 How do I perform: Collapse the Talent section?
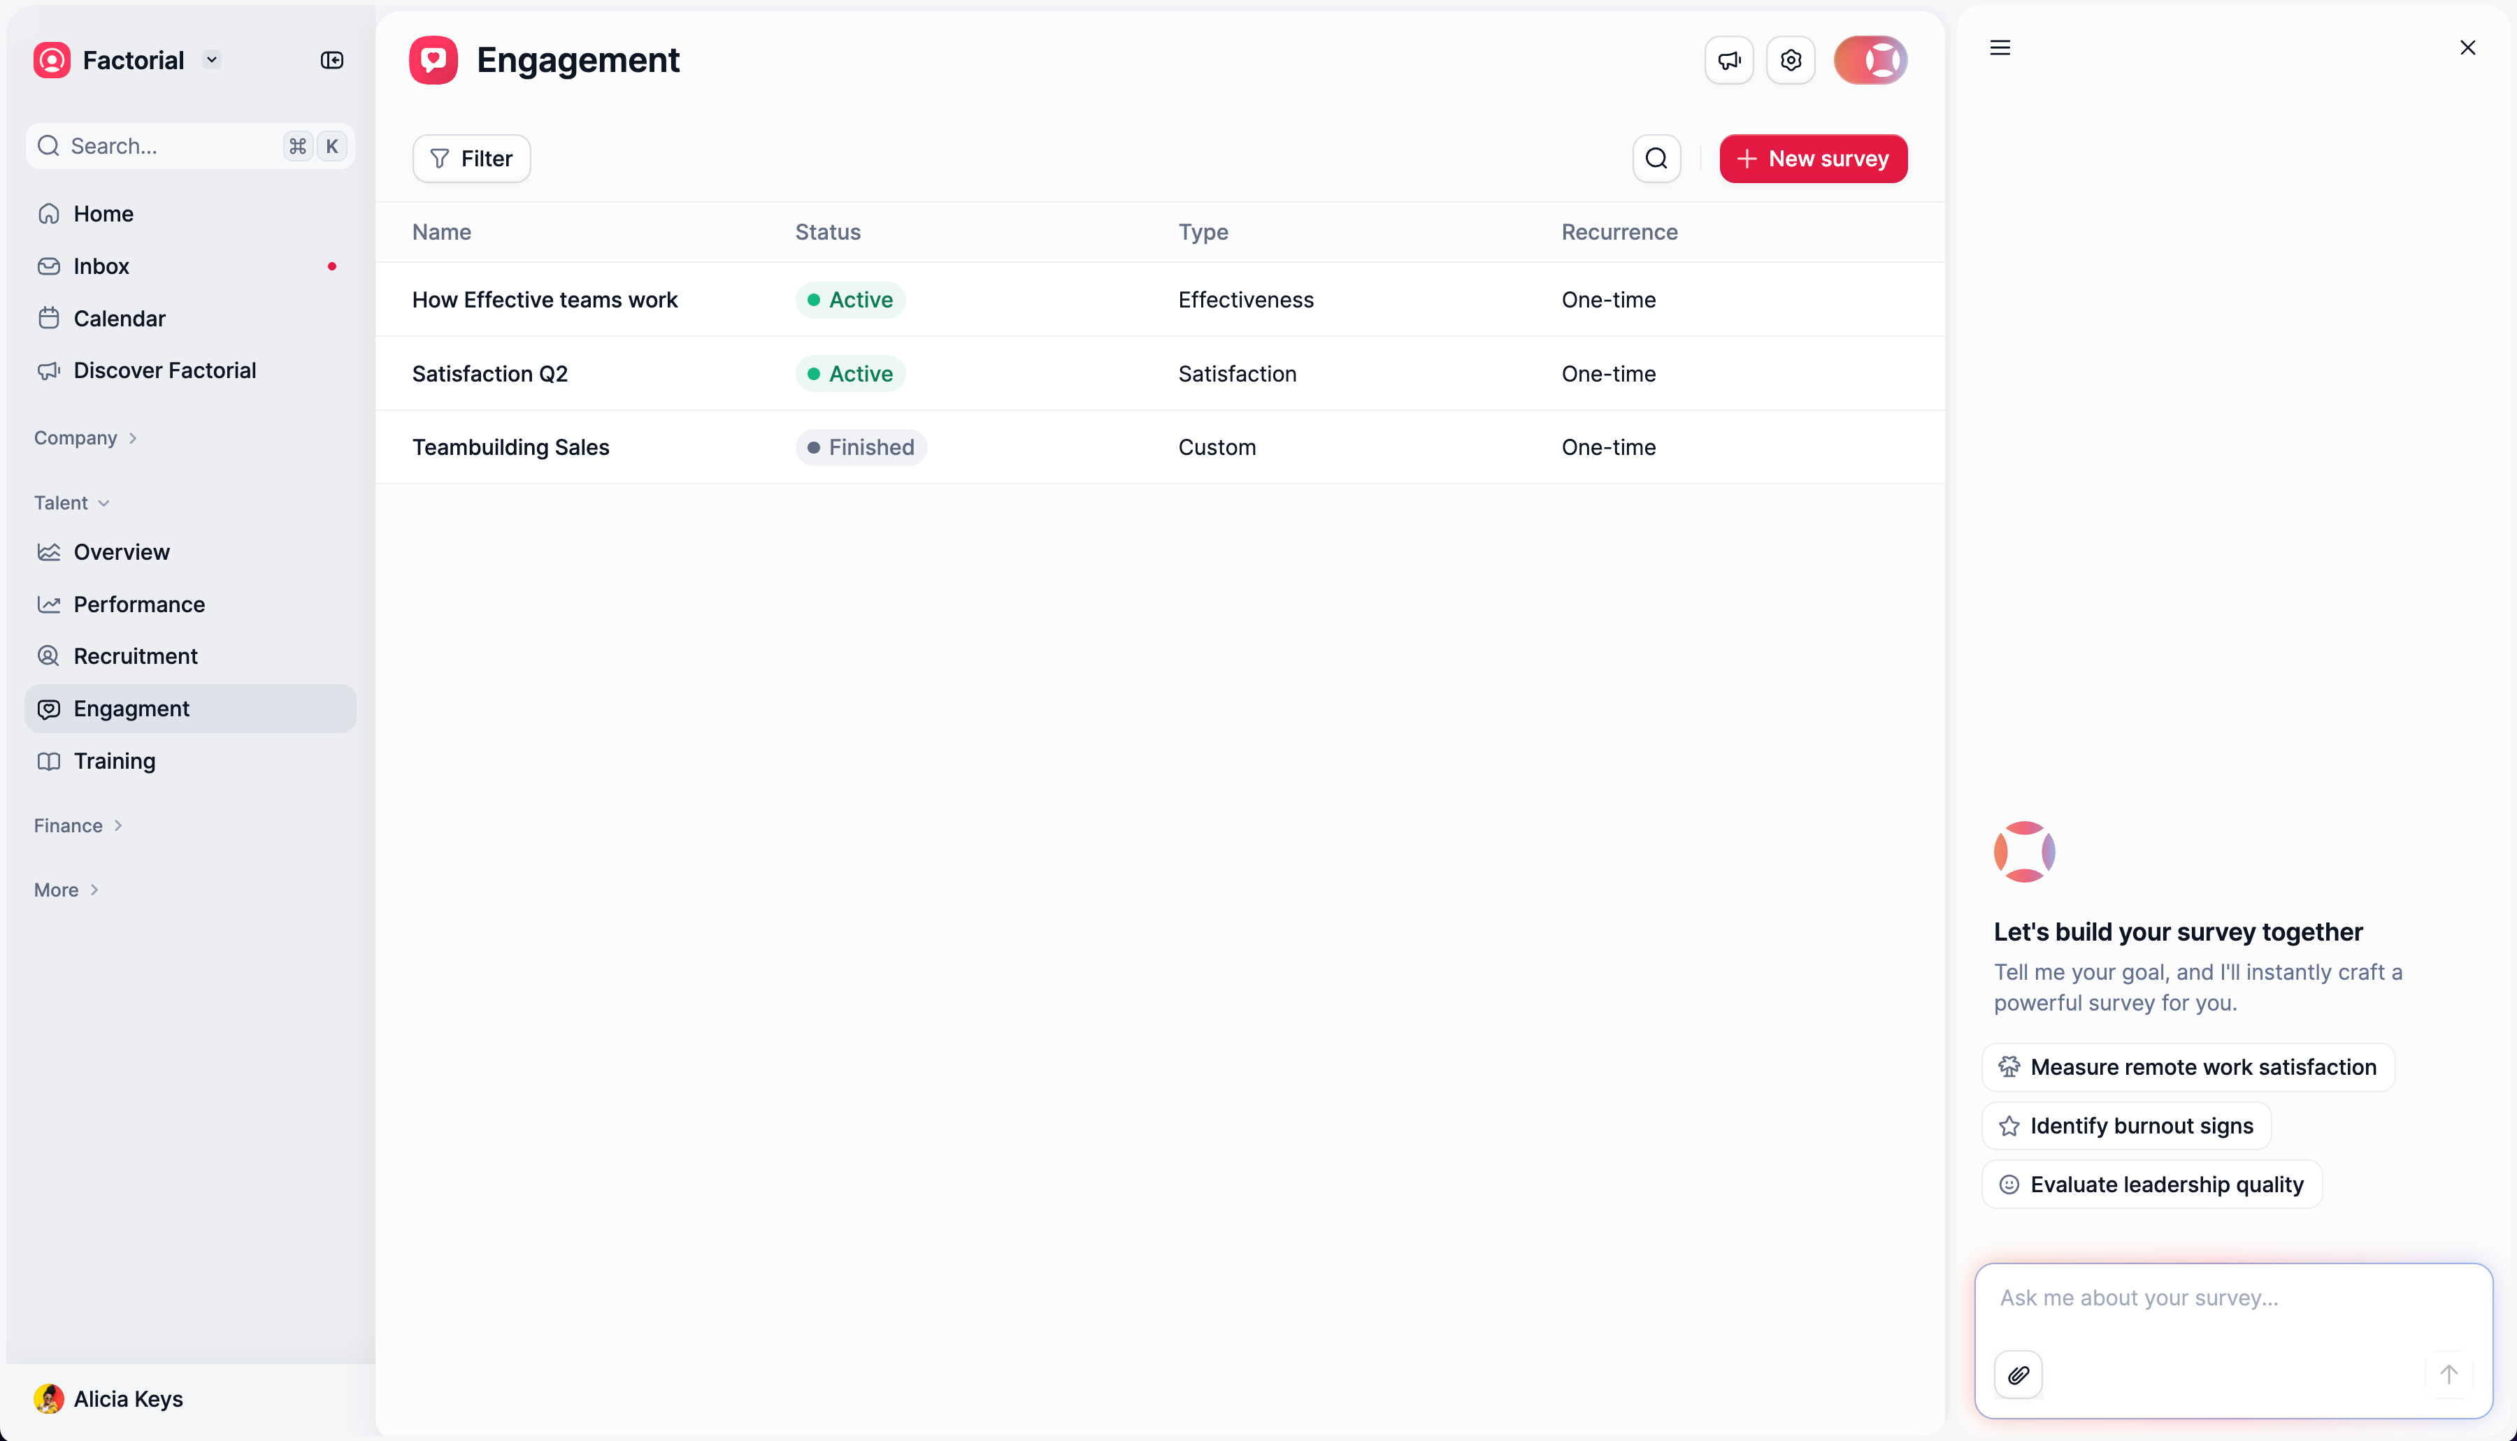tap(71, 502)
